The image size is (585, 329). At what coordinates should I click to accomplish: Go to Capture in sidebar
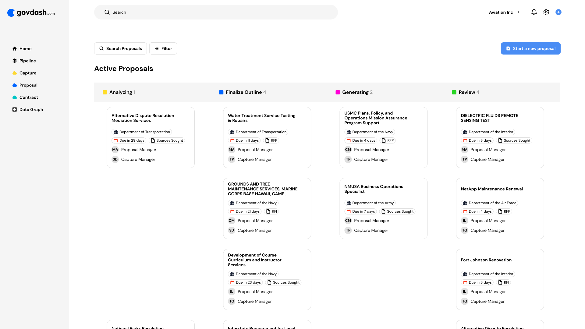pyautogui.click(x=28, y=73)
